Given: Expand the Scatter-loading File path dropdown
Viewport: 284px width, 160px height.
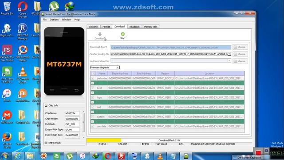Looking at the screenshot, I should tap(229, 54).
